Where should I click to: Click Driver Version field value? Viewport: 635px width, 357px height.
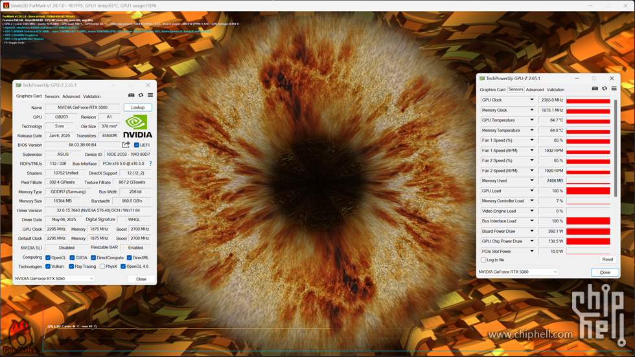click(98, 210)
